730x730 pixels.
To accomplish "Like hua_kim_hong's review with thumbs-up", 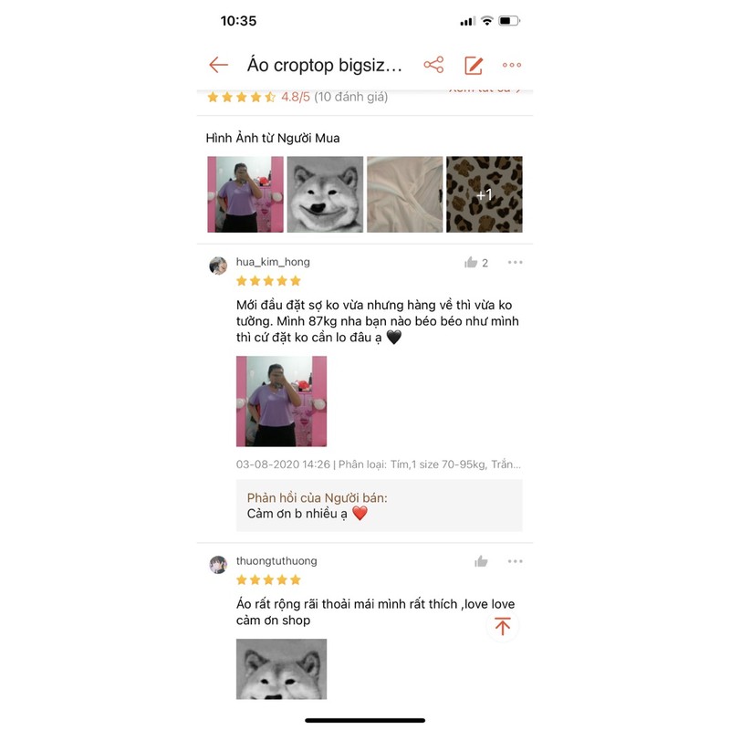I will [x=471, y=263].
